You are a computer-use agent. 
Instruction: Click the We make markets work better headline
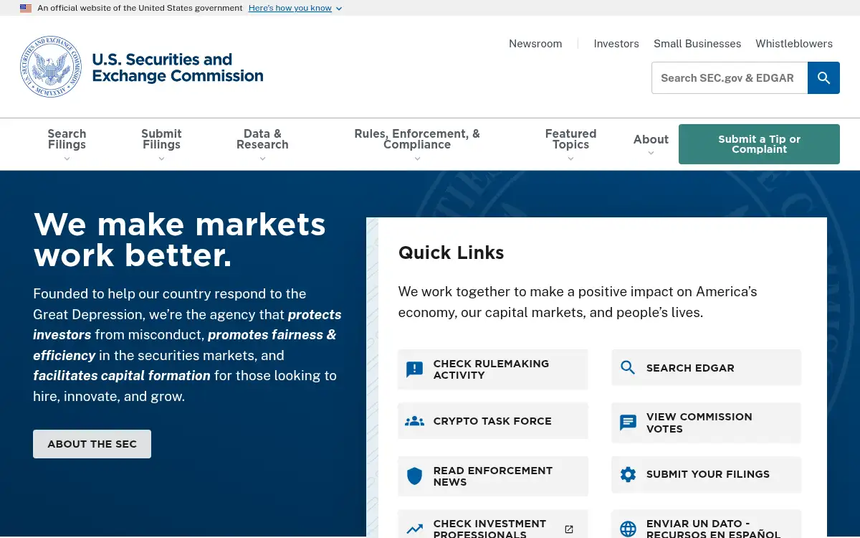tap(180, 240)
